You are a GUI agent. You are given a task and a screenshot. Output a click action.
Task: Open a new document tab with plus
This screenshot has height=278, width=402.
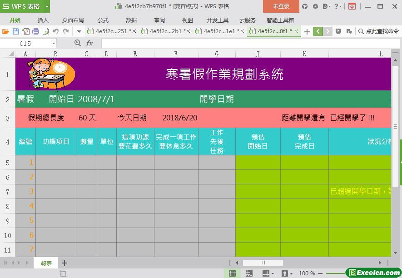(x=307, y=31)
